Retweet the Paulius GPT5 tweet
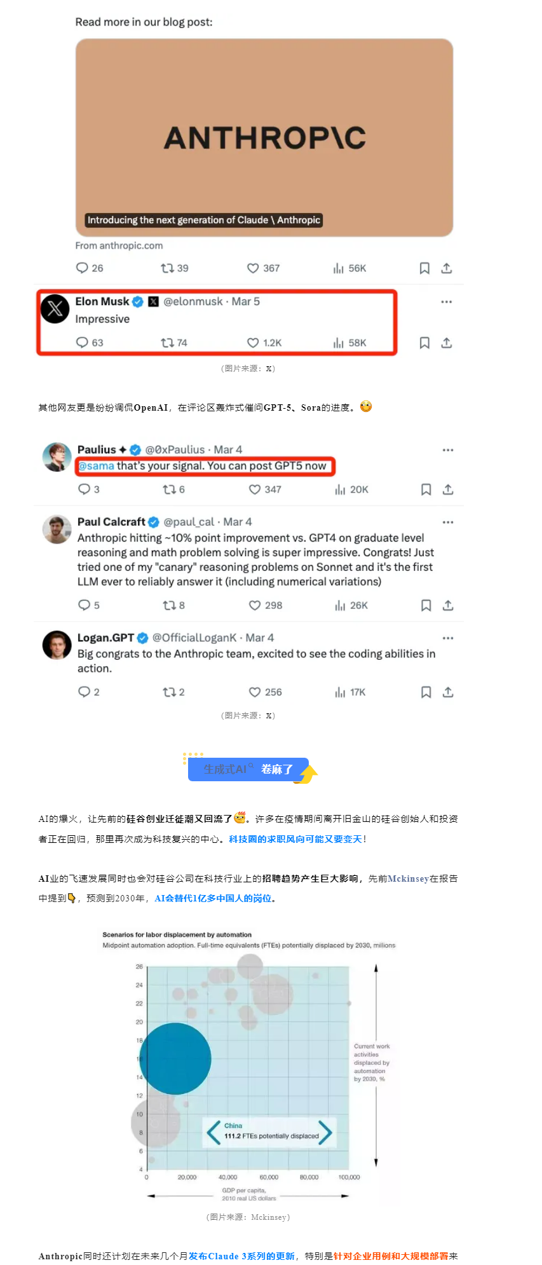542x1265 pixels. tap(169, 489)
